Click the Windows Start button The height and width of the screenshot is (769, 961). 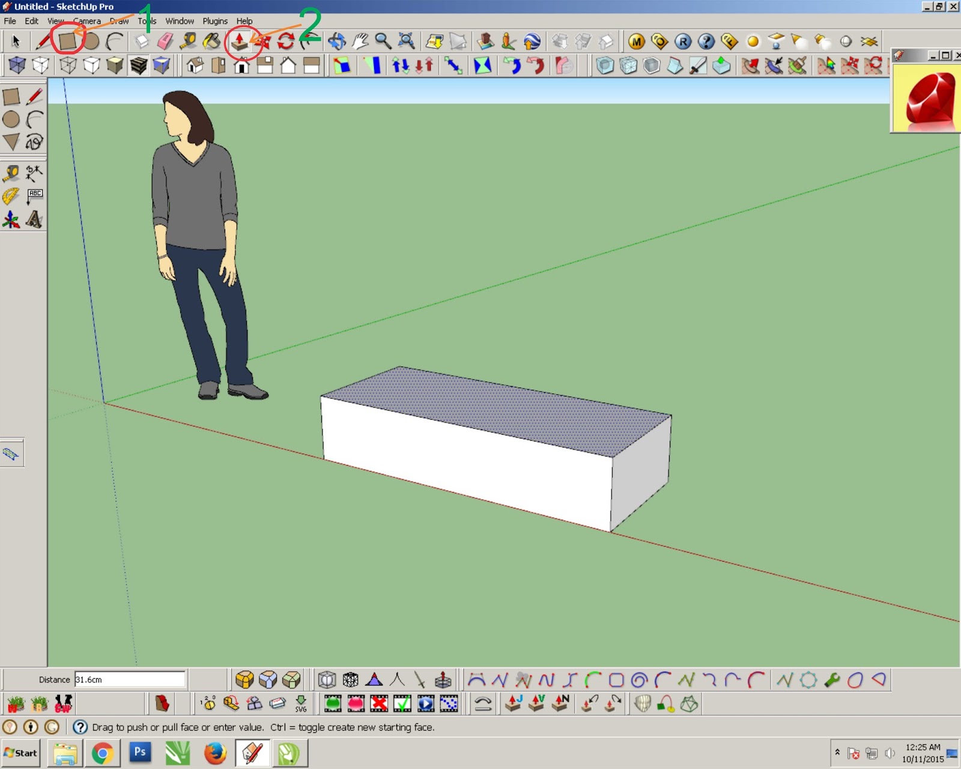coord(21,753)
